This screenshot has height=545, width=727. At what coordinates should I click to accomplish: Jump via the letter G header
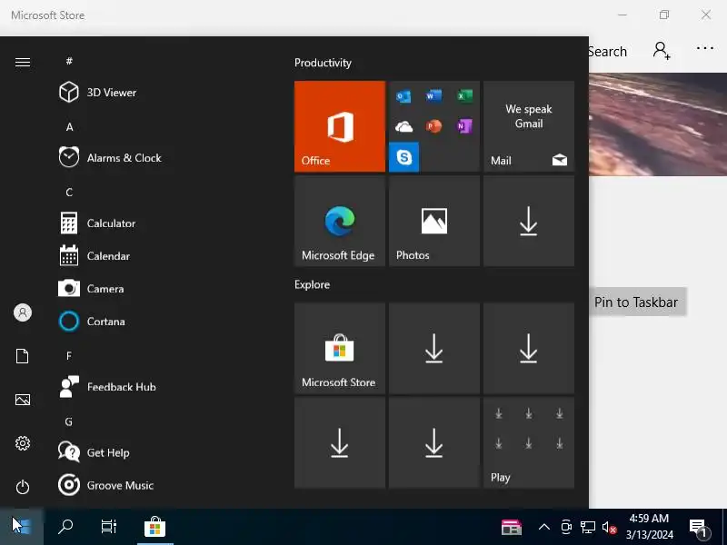point(69,421)
